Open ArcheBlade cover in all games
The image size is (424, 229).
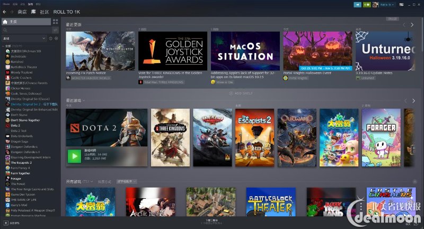coord(151,202)
